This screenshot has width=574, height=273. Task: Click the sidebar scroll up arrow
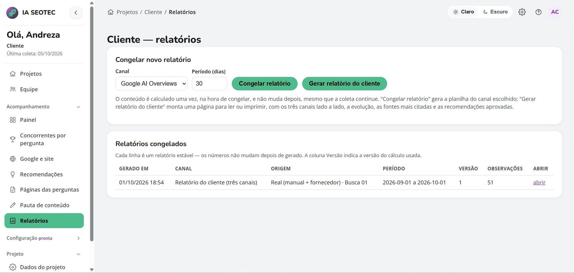(92, 3)
